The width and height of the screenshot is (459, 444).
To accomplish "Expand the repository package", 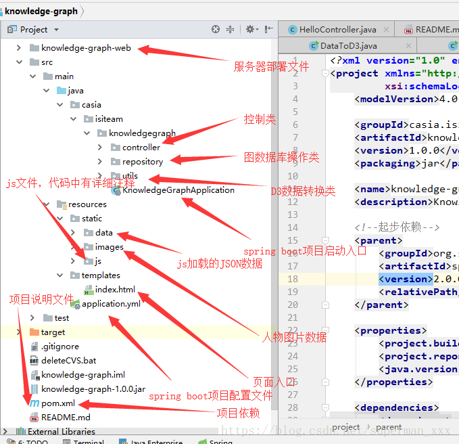I will point(100,162).
